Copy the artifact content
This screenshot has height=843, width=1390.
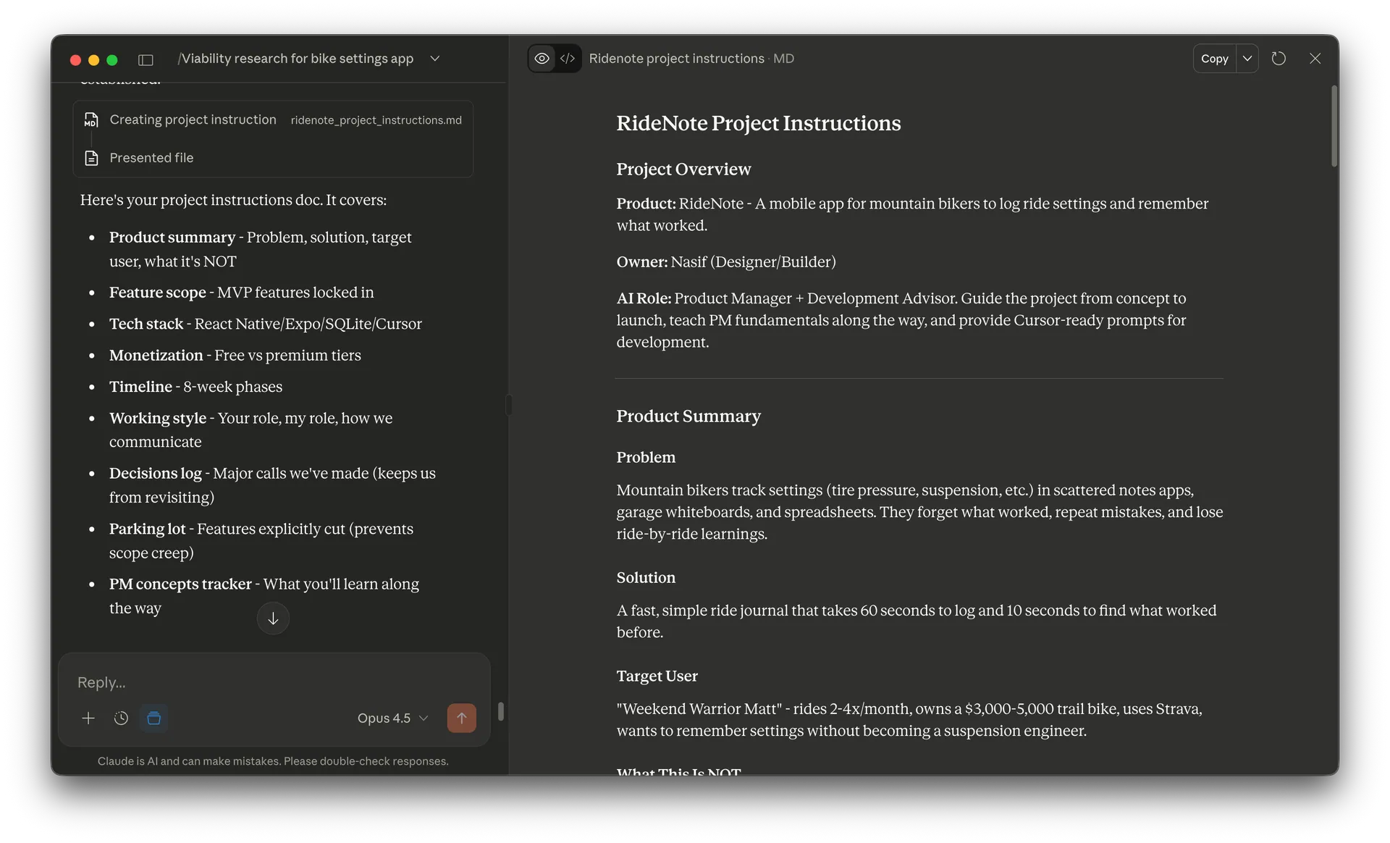click(x=1214, y=59)
